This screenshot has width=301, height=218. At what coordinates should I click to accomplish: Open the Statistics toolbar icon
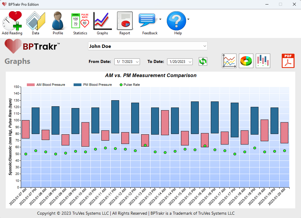(80, 21)
